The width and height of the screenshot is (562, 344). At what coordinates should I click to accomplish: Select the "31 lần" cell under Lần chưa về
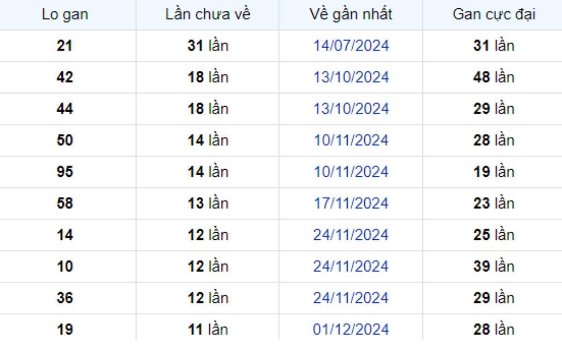[208, 46]
